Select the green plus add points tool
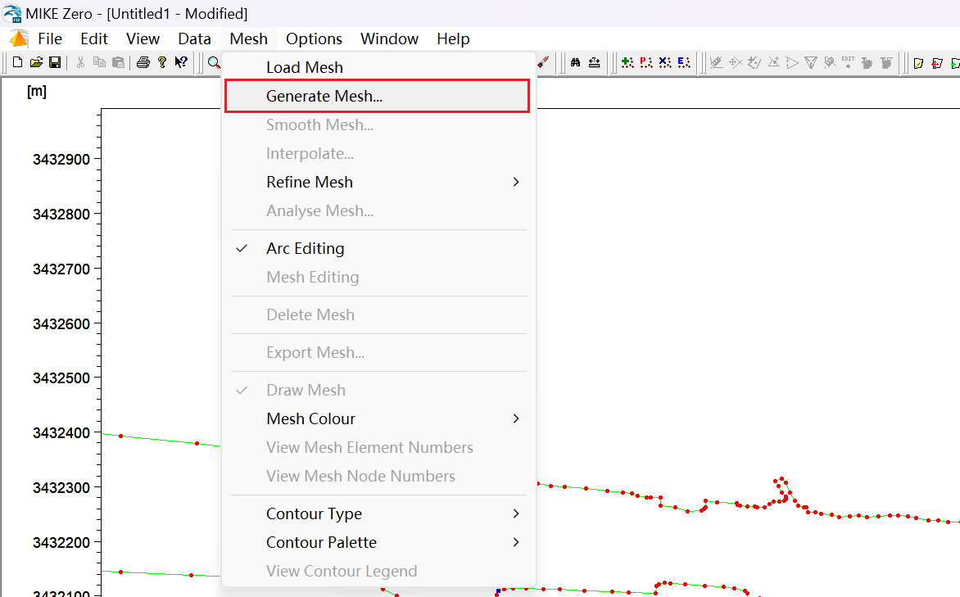 click(627, 62)
